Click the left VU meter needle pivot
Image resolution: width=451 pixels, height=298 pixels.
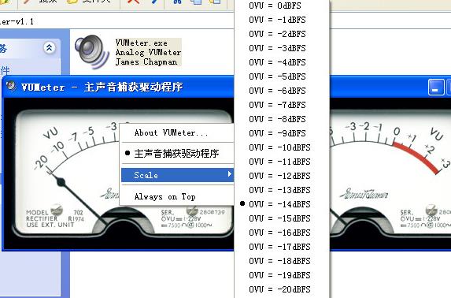[61, 182]
